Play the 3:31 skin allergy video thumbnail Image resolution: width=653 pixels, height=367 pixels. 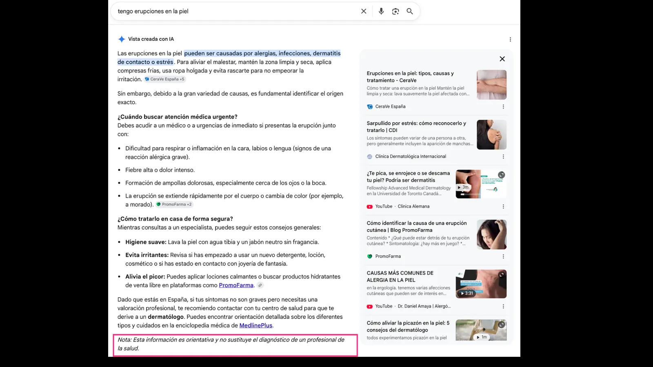coord(481,284)
